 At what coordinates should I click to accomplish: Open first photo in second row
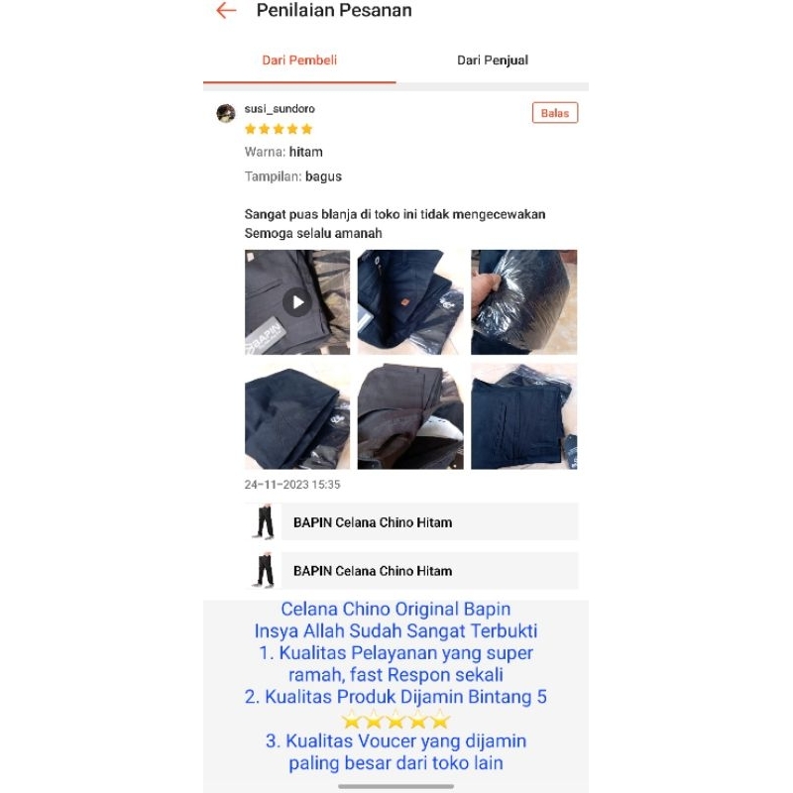297,416
